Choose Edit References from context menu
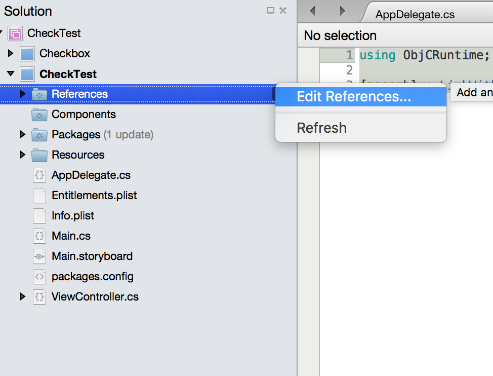The width and height of the screenshot is (493, 376). pyautogui.click(x=354, y=97)
